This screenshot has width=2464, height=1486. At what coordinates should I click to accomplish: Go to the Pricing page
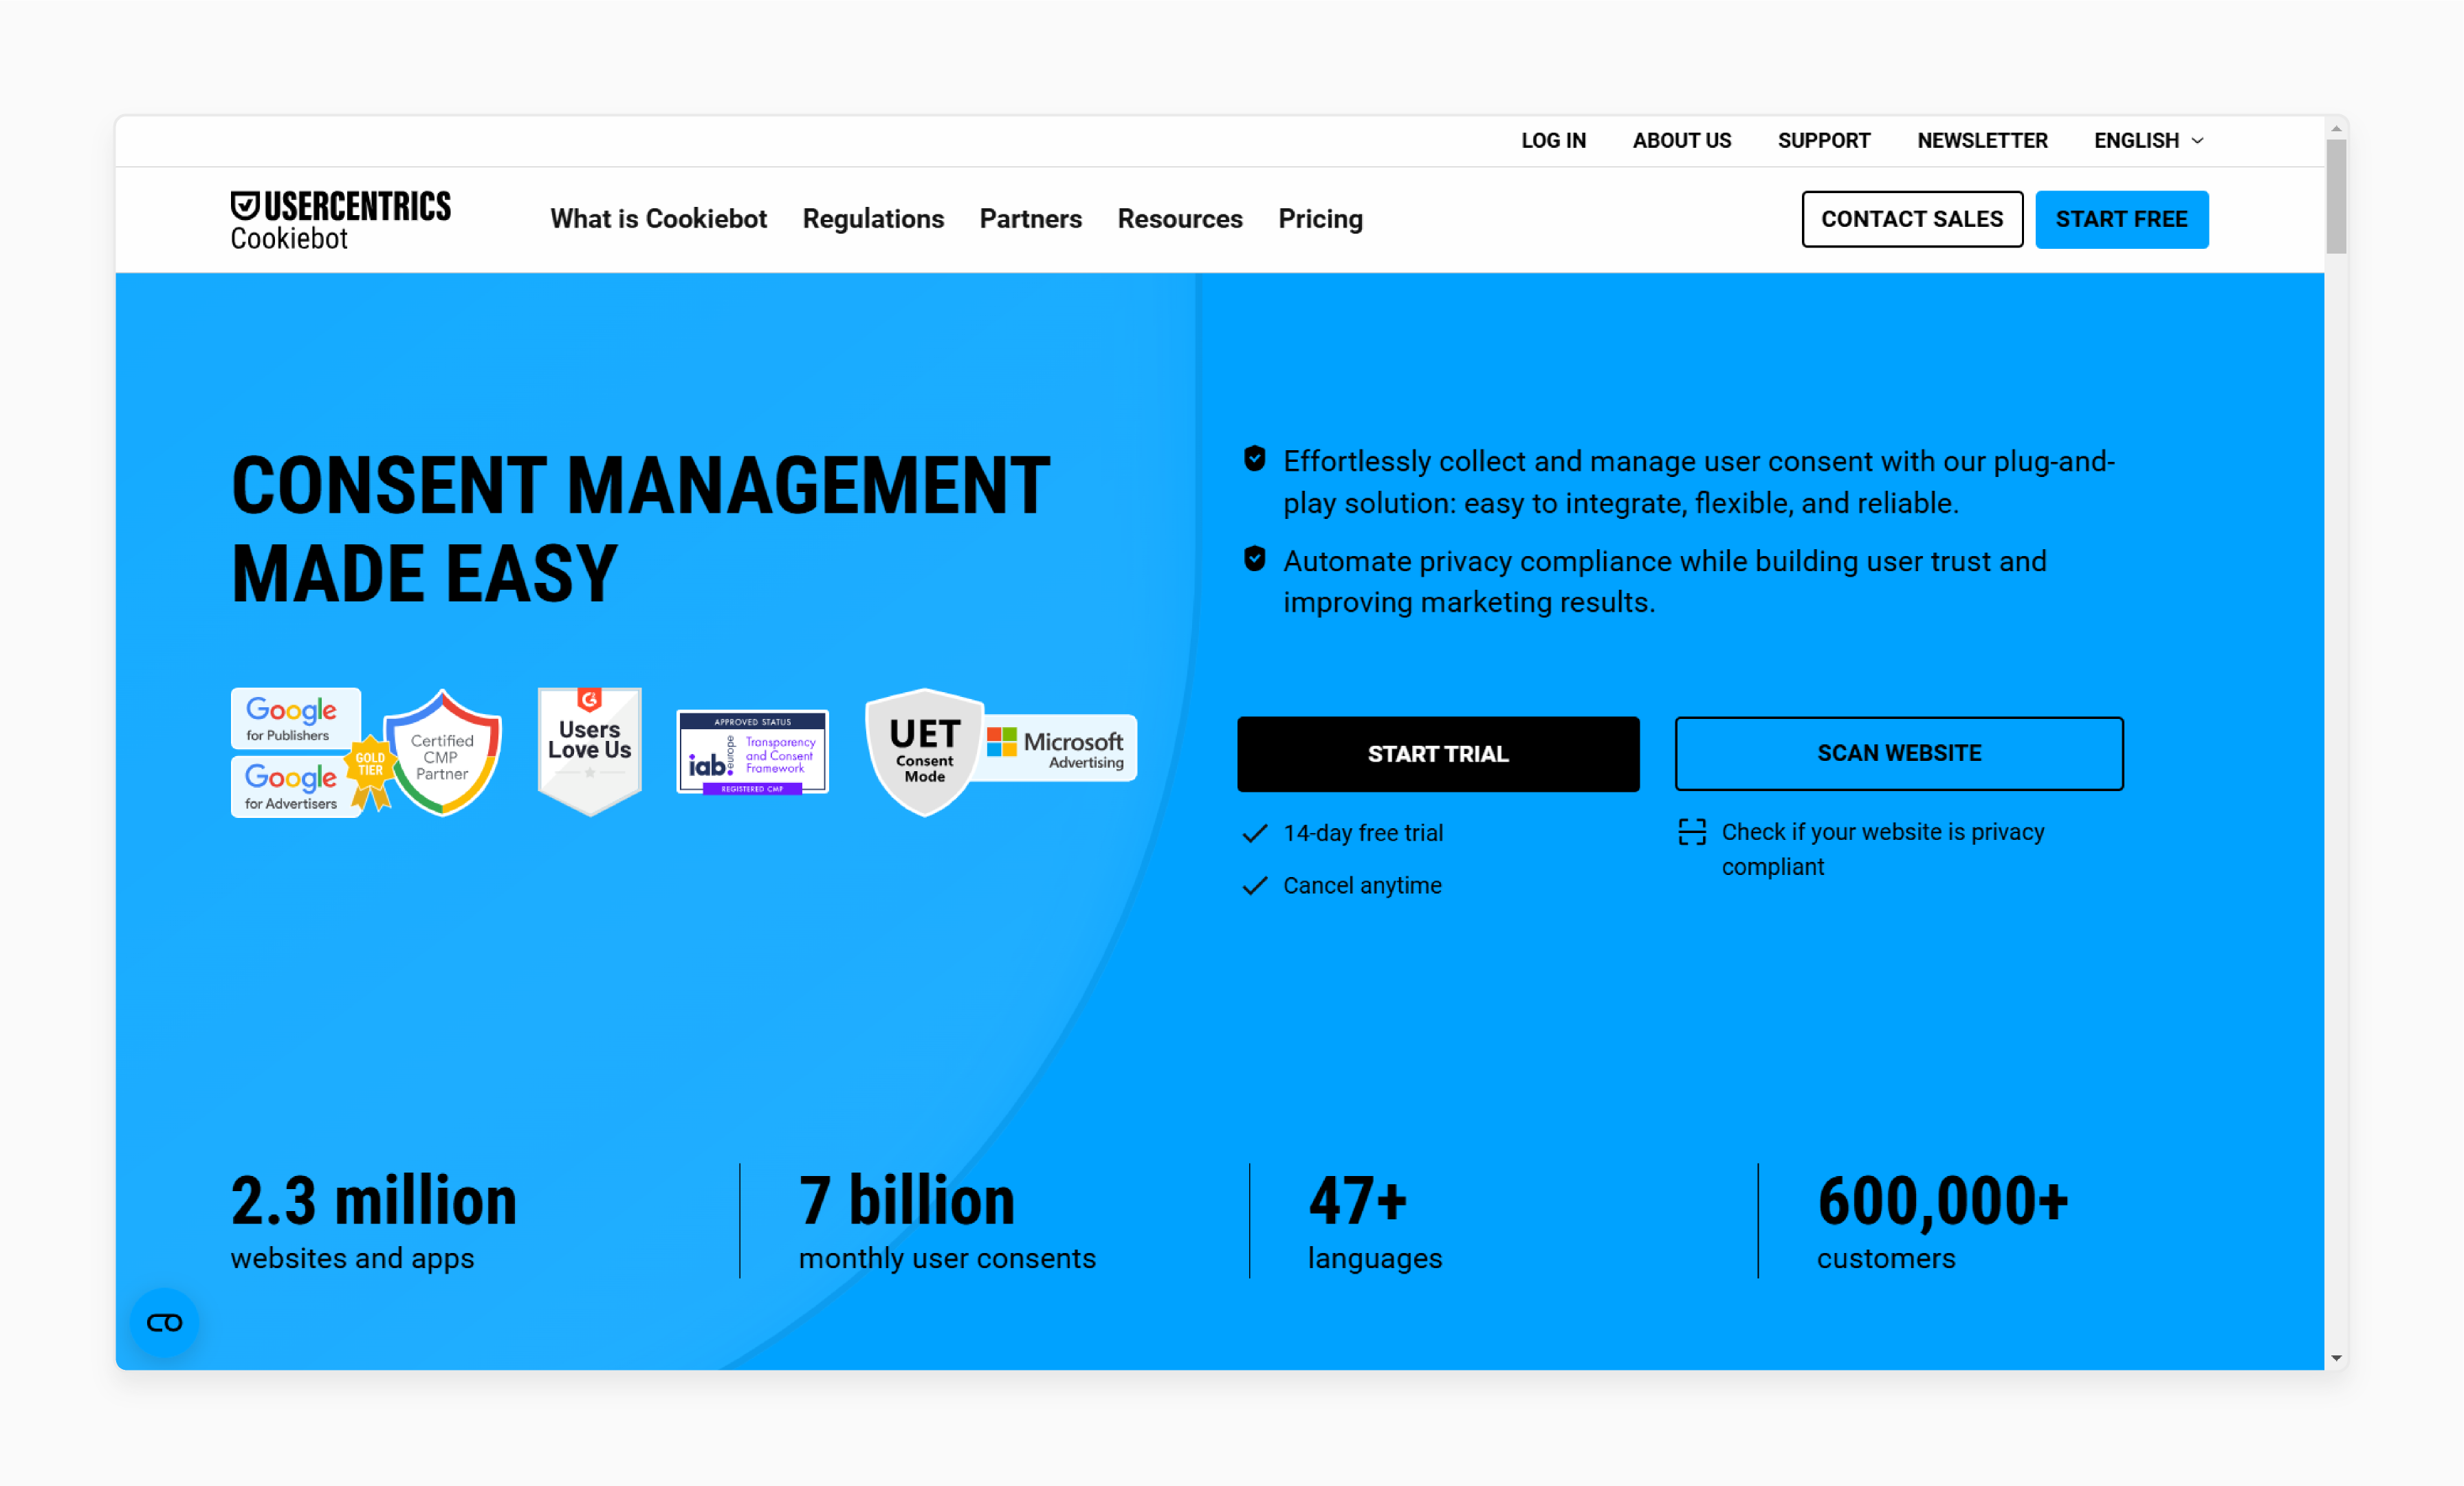(x=1320, y=219)
